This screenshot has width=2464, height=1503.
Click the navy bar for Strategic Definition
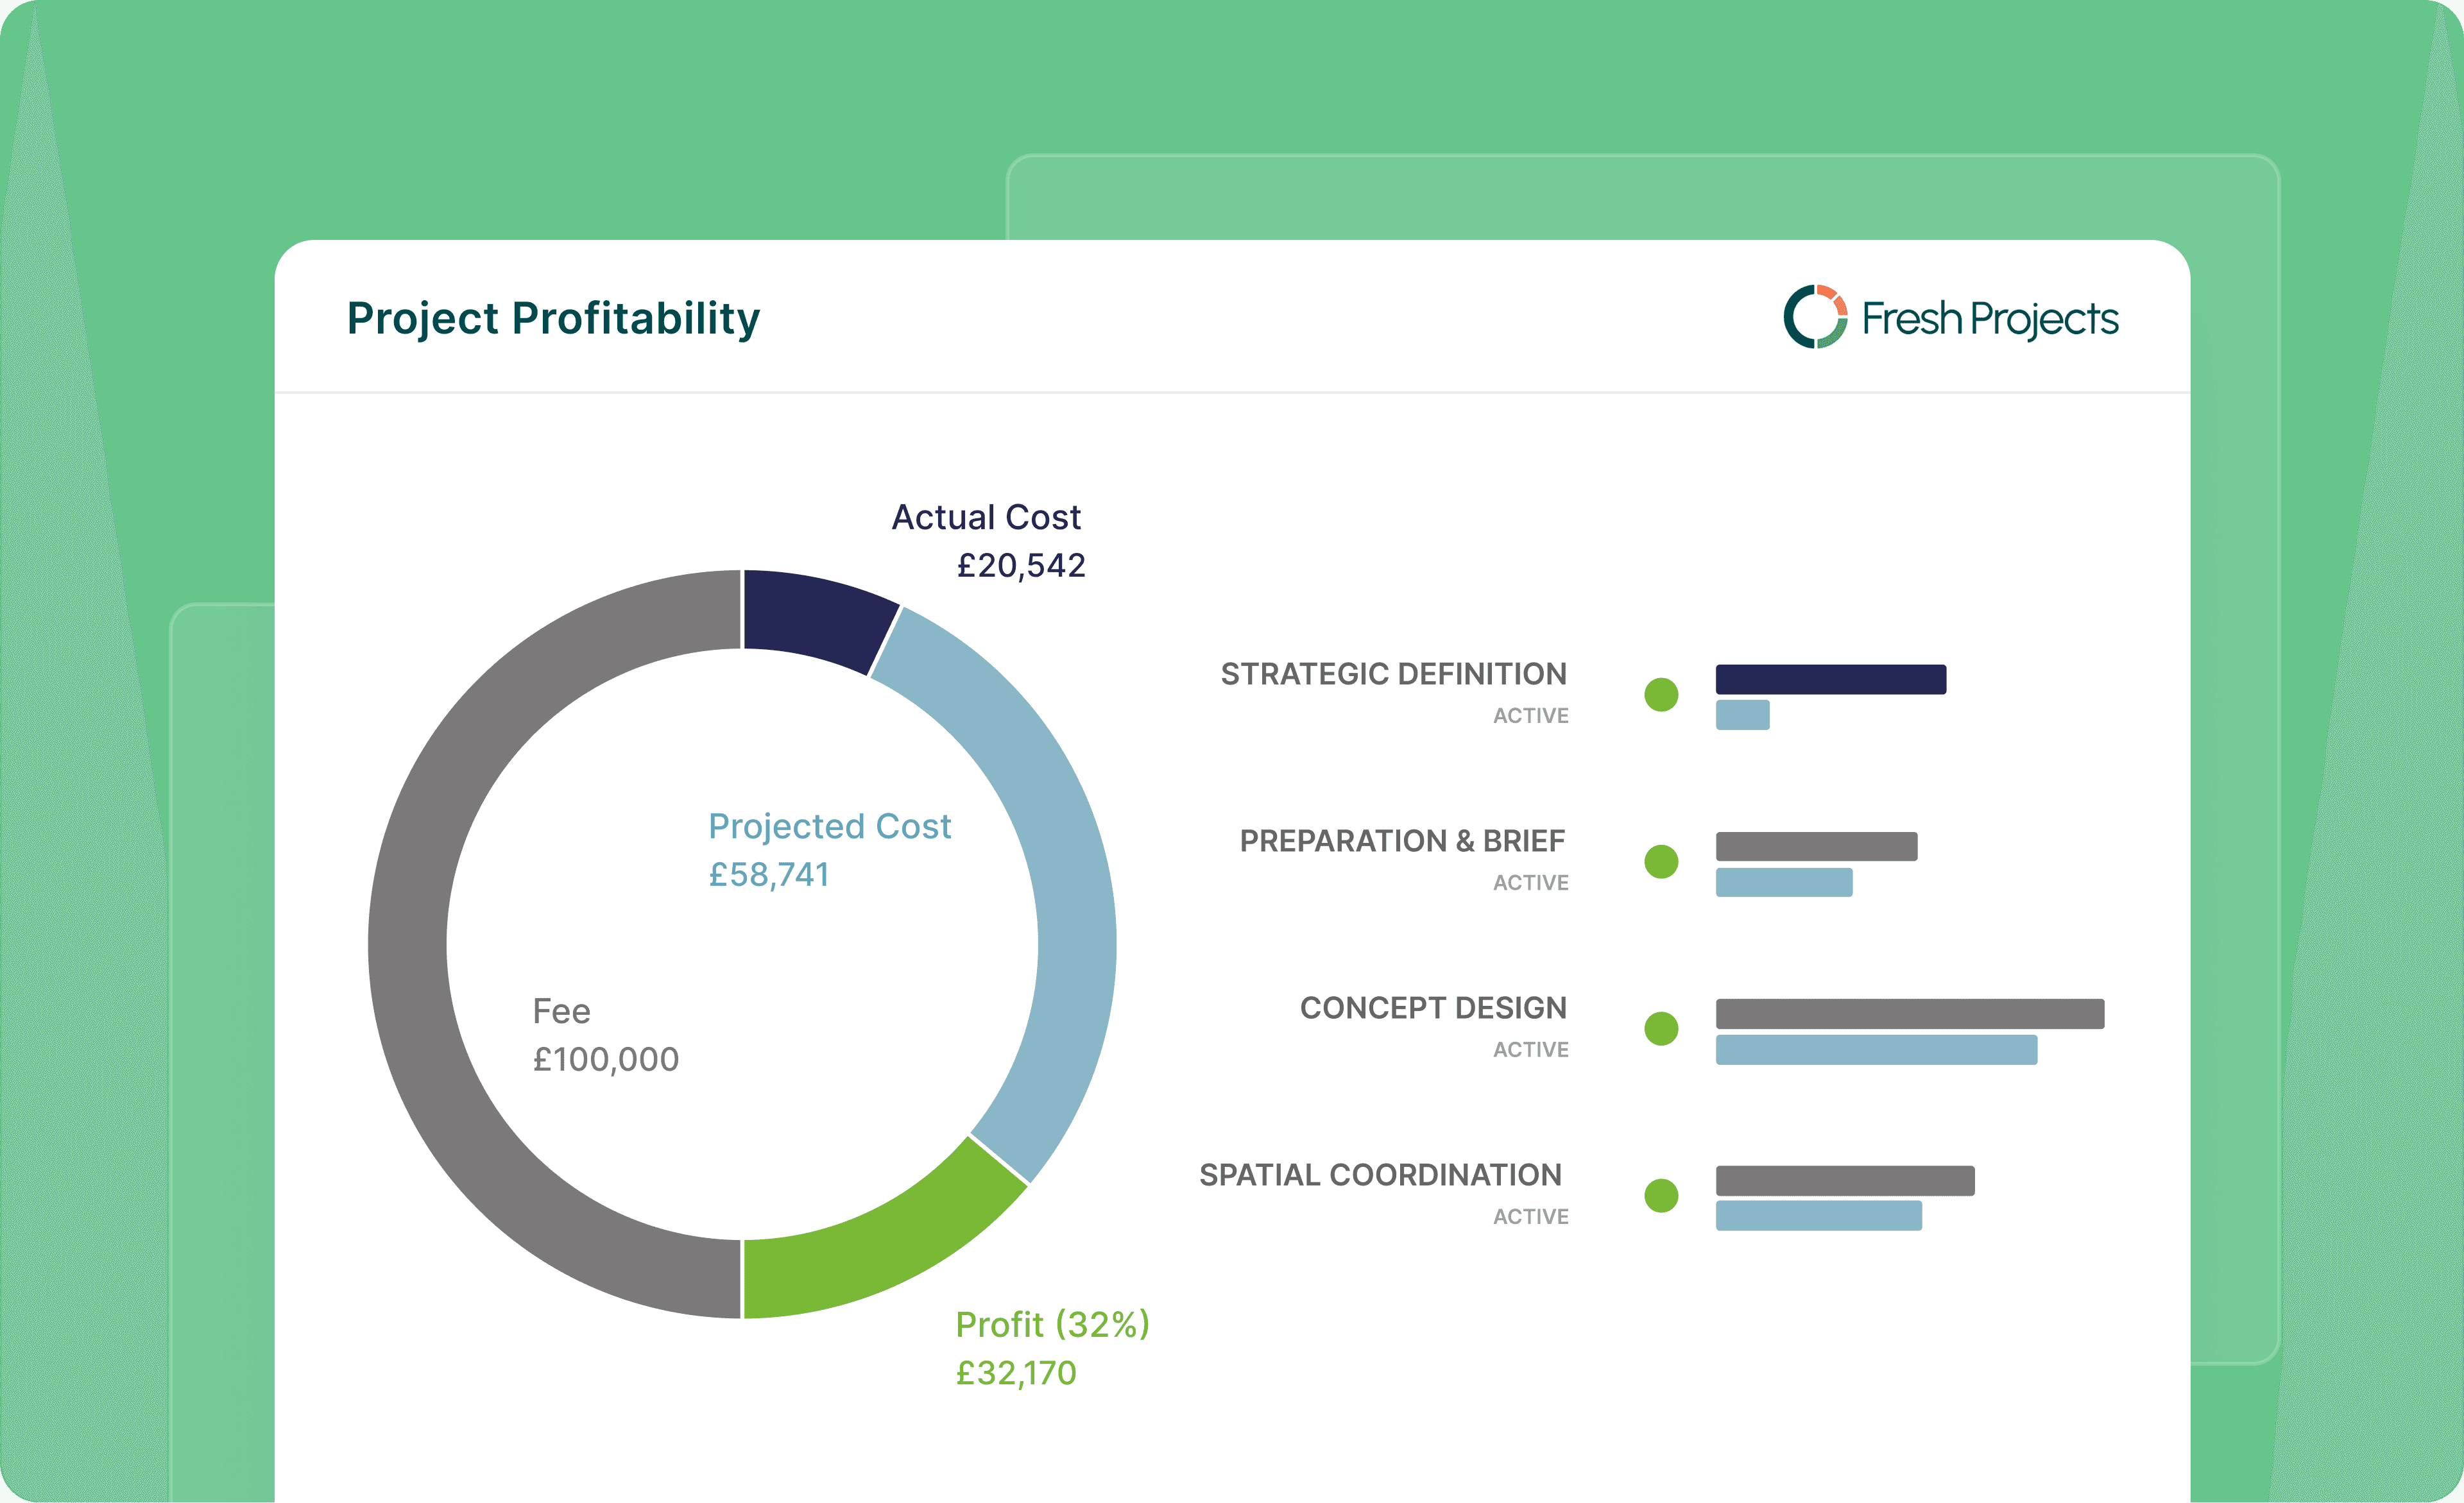point(1830,679)
